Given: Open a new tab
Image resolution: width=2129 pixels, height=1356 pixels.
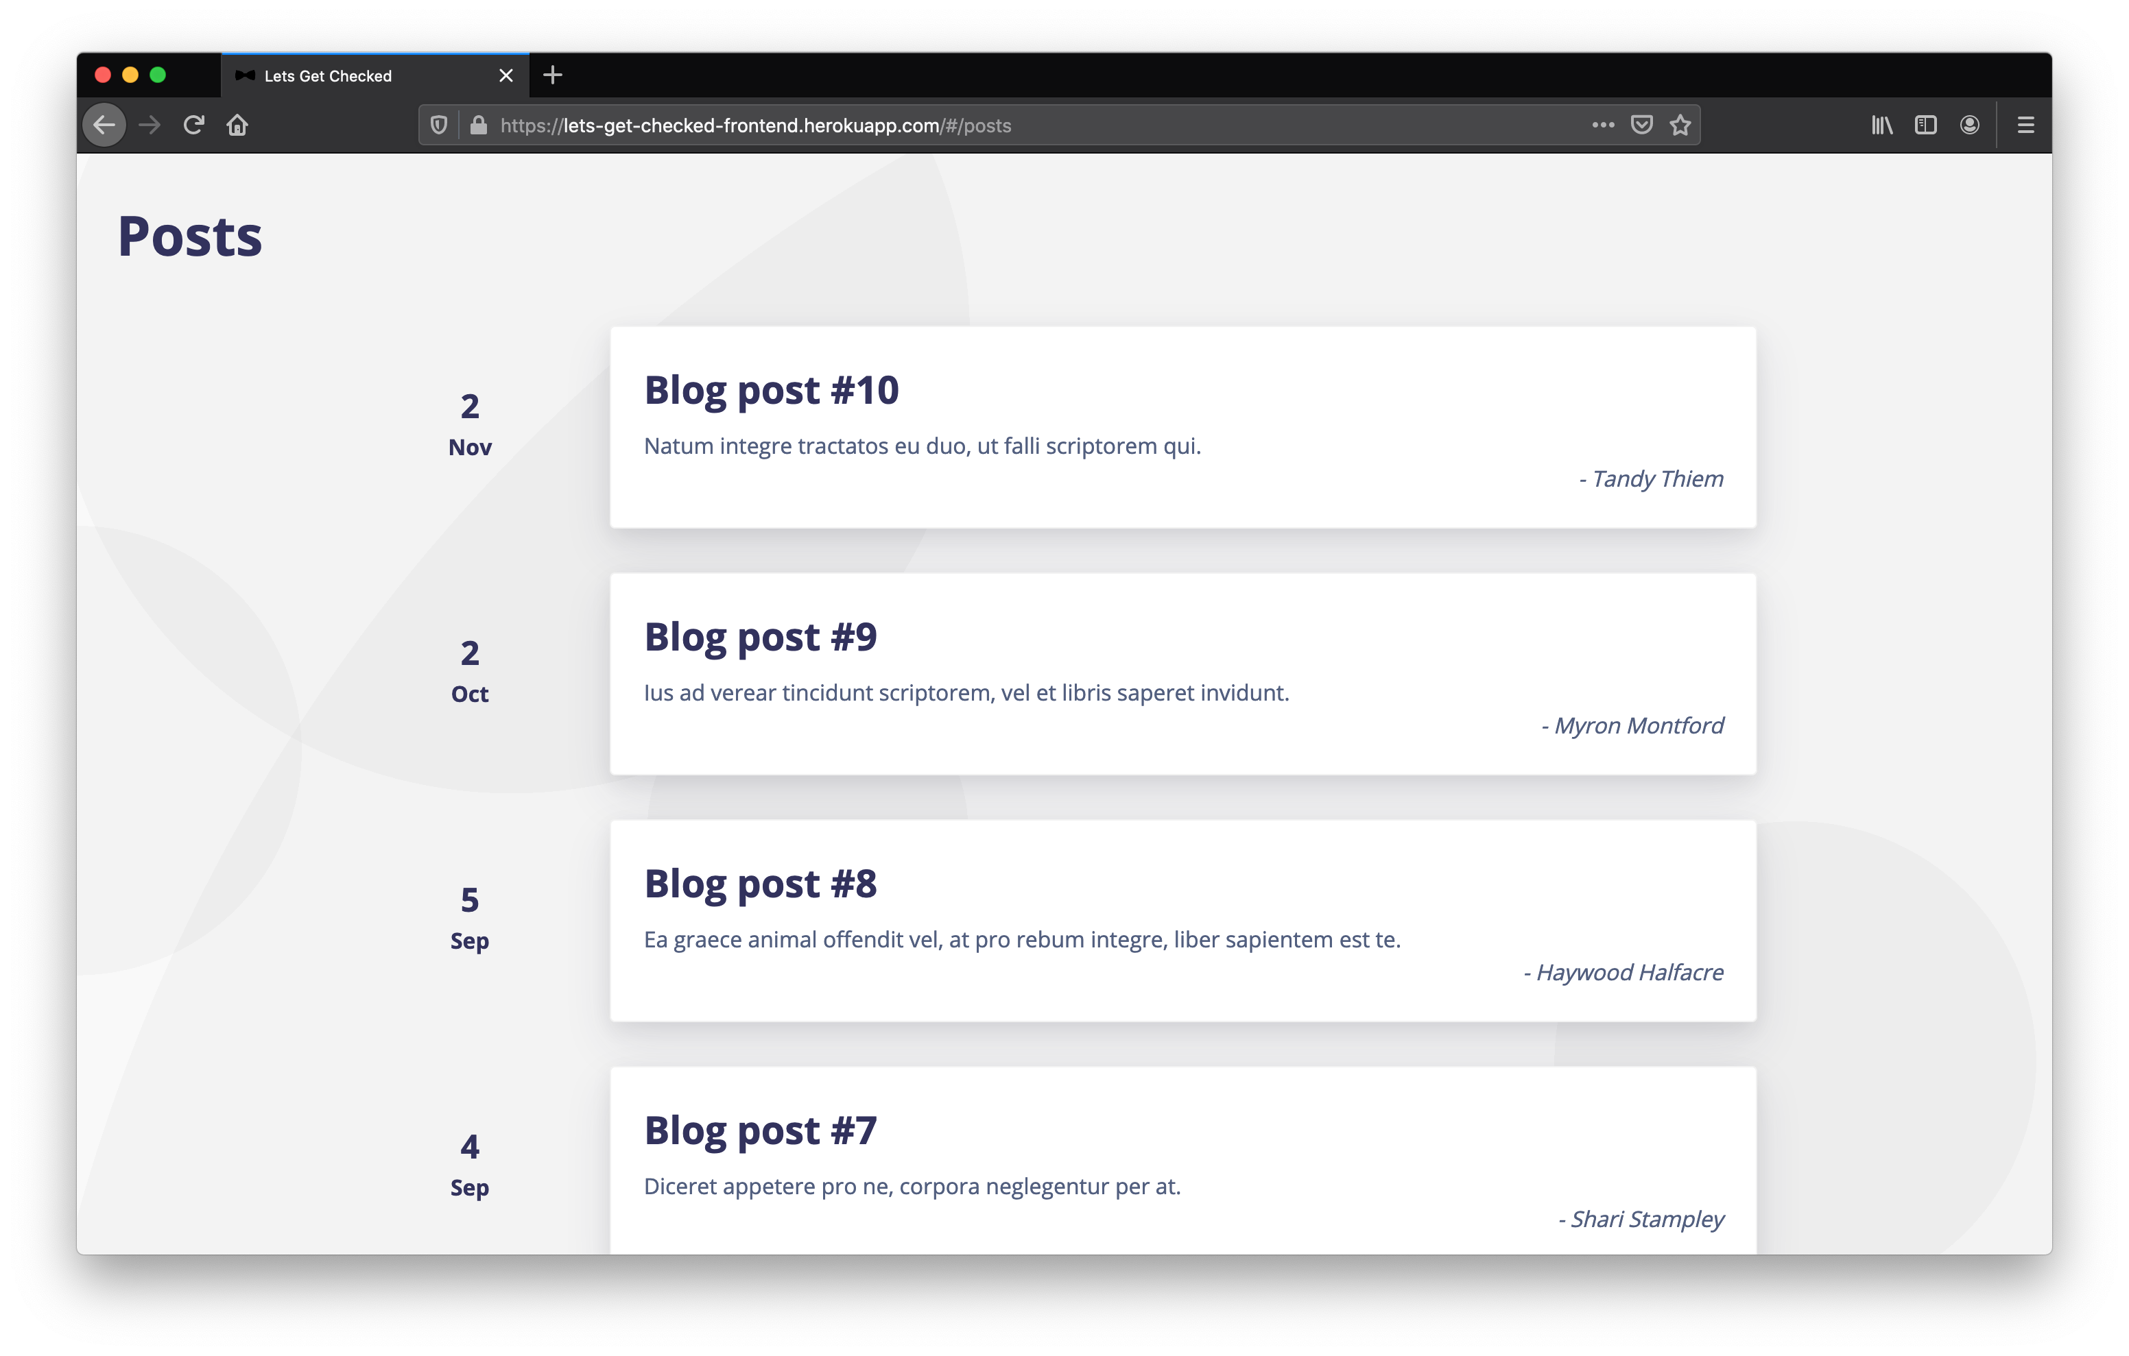Looking at the screenshot, I should 553,75.
